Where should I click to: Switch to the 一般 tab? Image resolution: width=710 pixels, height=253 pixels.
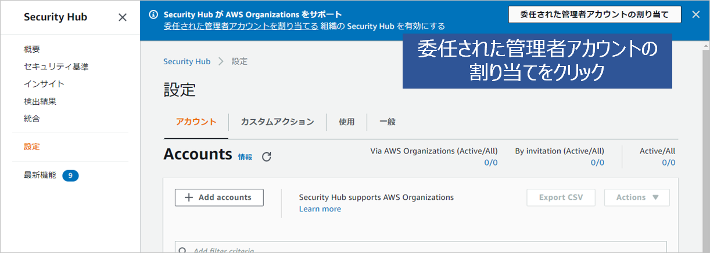[x=388, y=122]
